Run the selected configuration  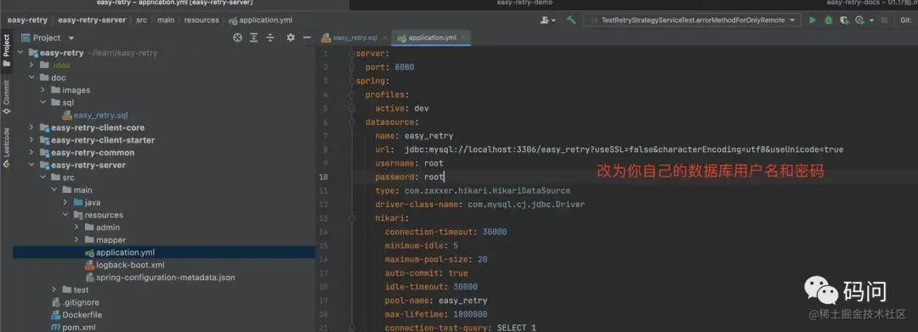812,20
